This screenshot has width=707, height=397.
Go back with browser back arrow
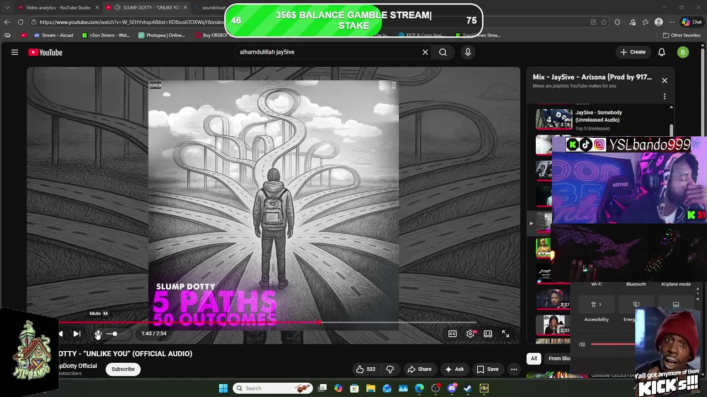tap(7, 22)
